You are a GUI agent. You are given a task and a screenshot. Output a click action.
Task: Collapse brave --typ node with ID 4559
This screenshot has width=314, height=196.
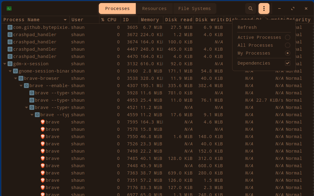[x=32, y=115]
